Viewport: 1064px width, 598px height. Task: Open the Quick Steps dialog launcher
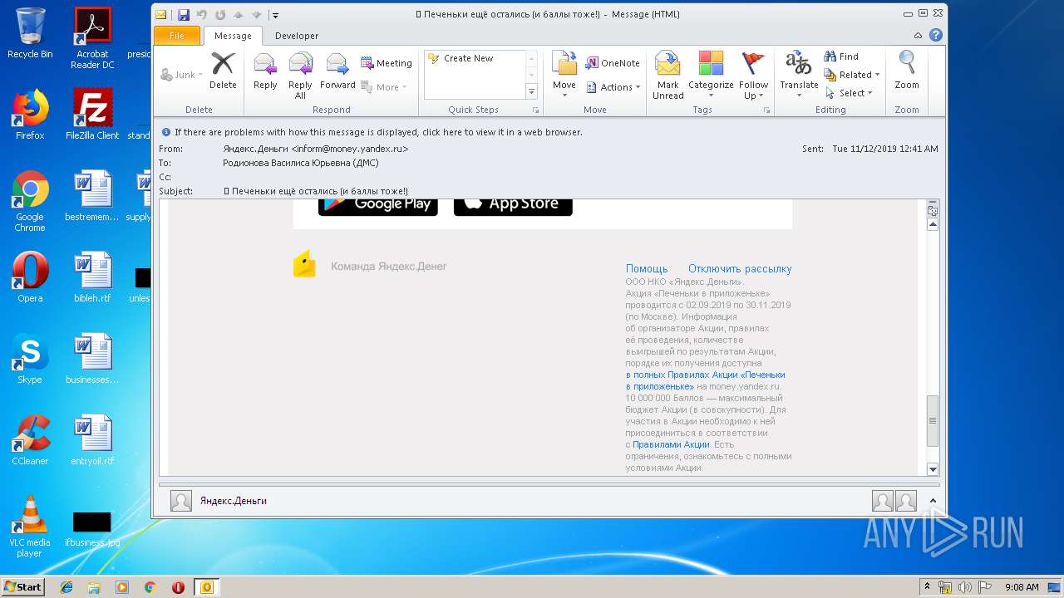535,110
